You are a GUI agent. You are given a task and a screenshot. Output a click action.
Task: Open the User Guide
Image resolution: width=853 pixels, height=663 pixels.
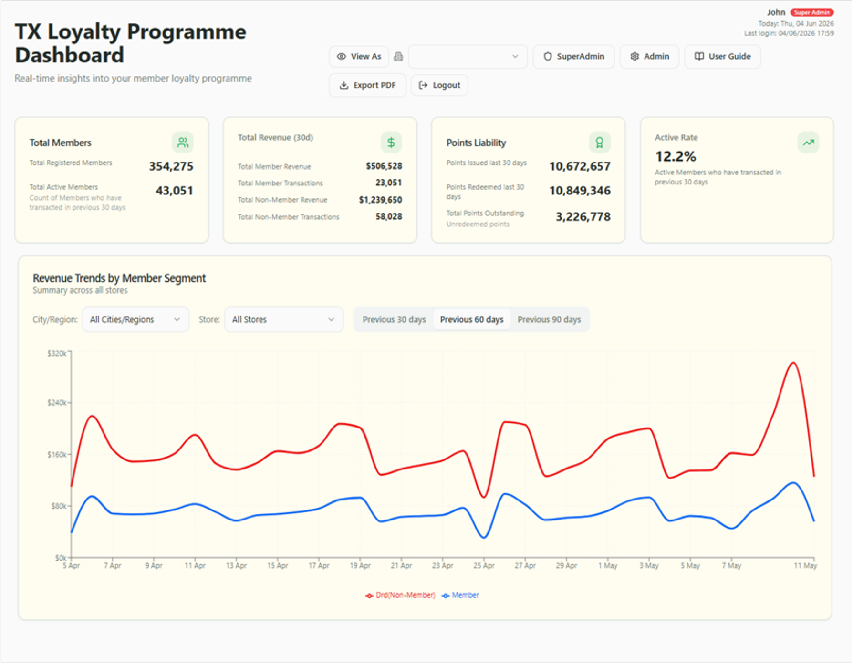click(x=722, y=57)
